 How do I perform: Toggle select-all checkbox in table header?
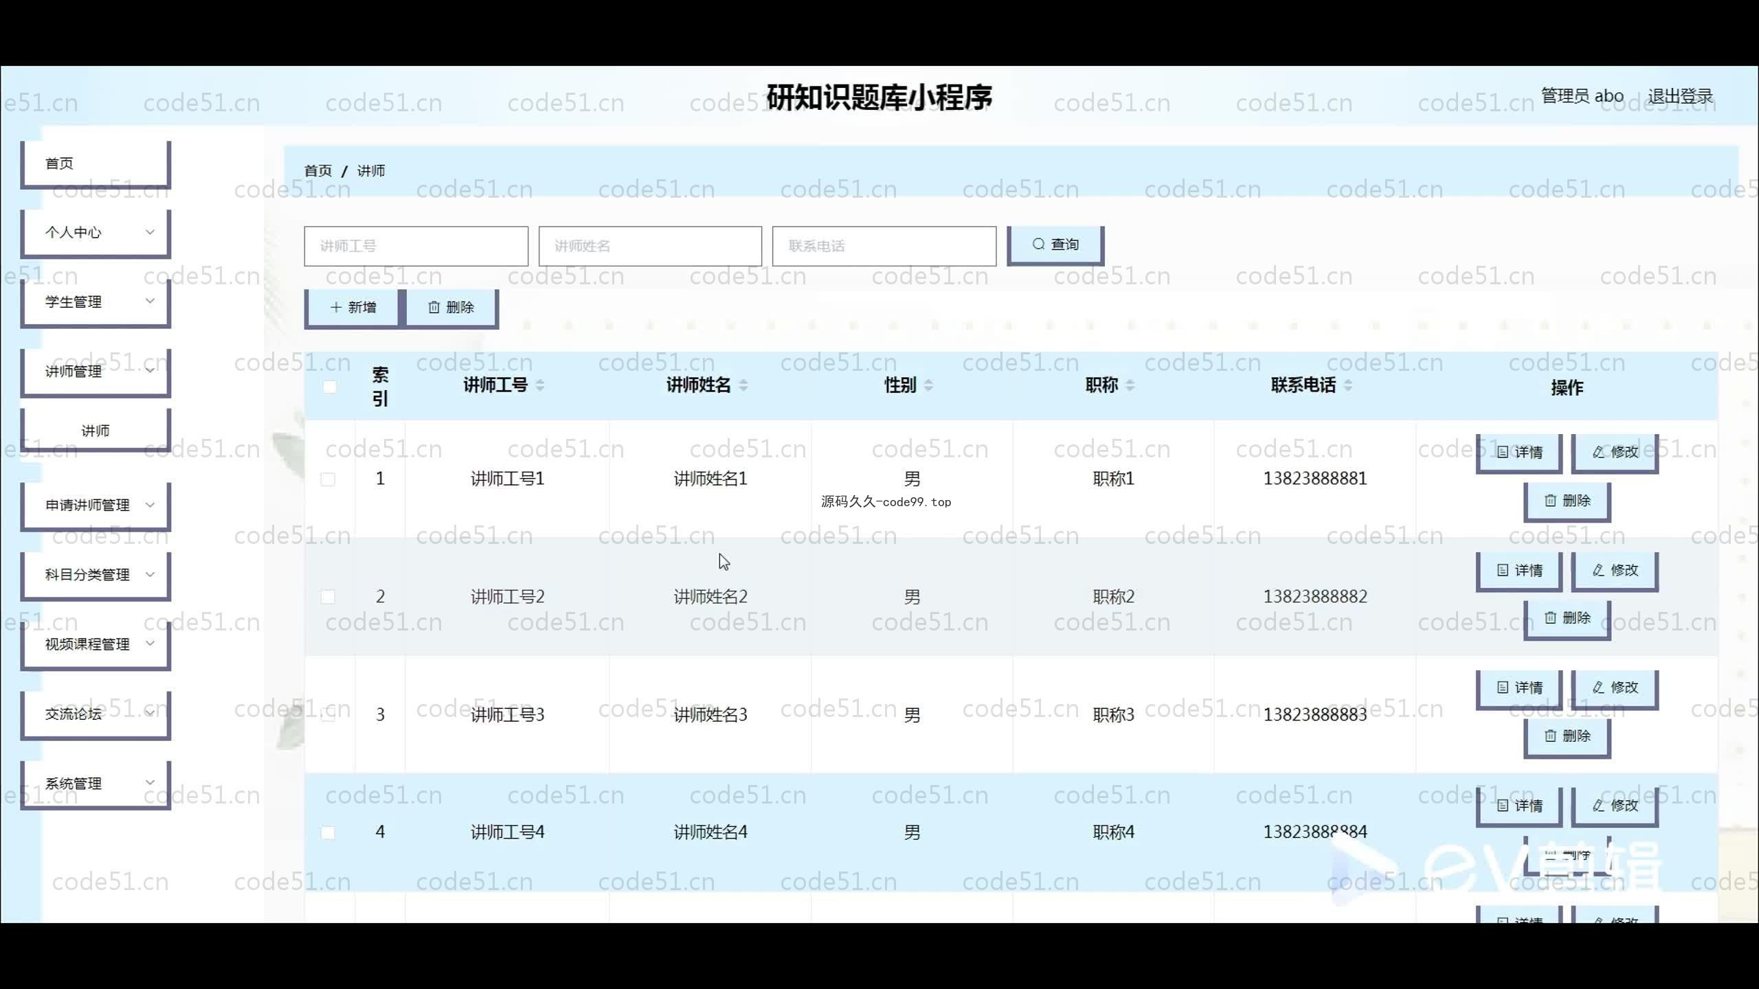(330, 387)
